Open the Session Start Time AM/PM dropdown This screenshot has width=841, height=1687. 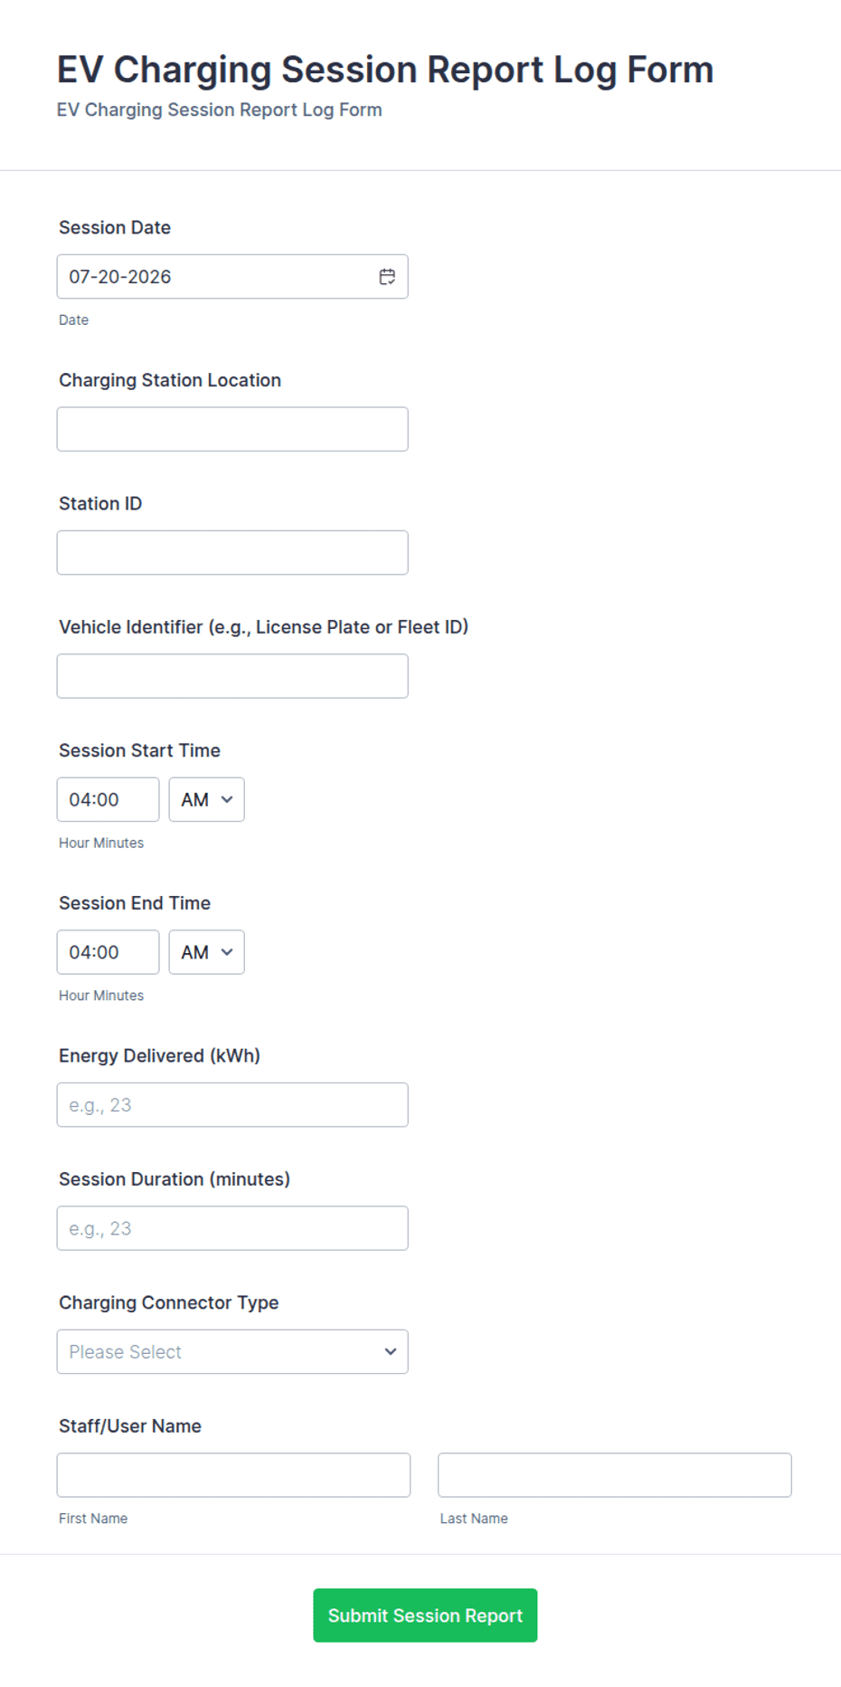pyautogui.click(x=206, y=800)
